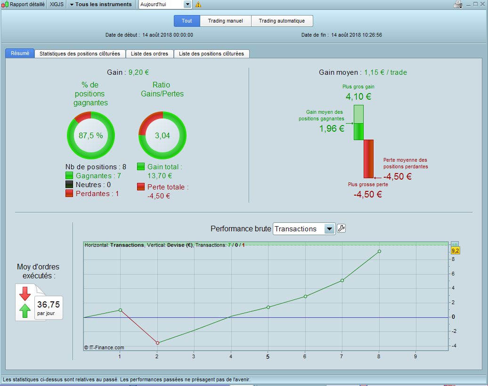Click the Gain : 9,20 € text
The height and width of the screenshot is (386, 488).
tap(128, 72)
